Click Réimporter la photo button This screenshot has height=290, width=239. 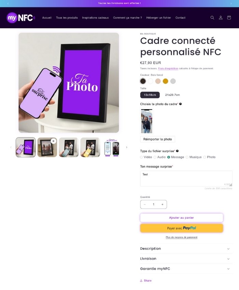157,139
